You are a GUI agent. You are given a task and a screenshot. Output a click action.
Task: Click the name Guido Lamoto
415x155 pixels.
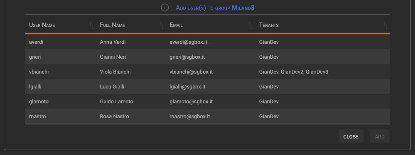pyautogui.click(x=116, y=101)
